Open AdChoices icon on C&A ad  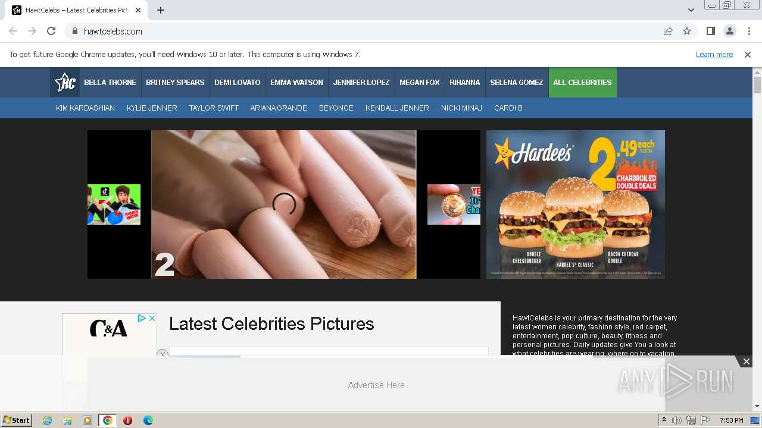pos(142,319)
